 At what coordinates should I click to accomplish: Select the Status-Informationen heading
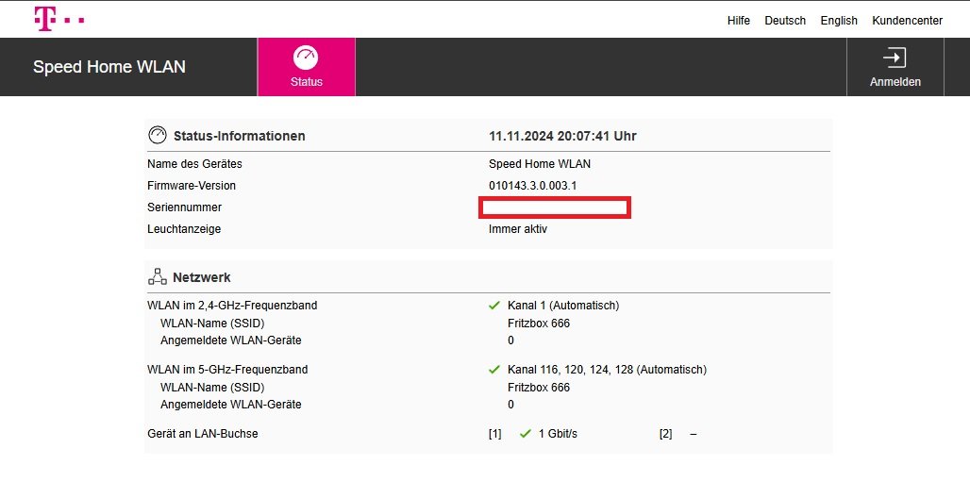tap(239, 136)
